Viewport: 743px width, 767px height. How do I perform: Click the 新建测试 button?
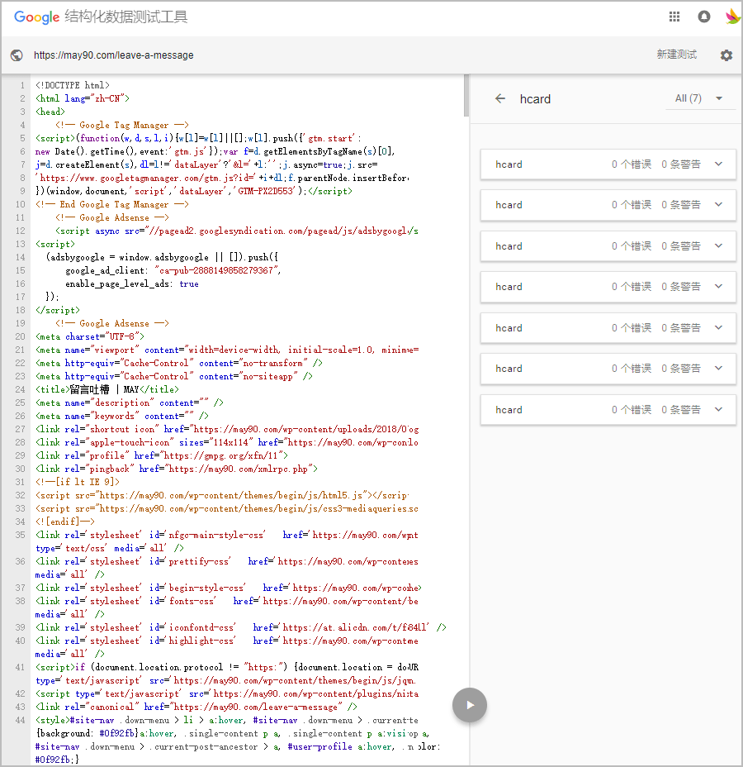coord(676,55)
